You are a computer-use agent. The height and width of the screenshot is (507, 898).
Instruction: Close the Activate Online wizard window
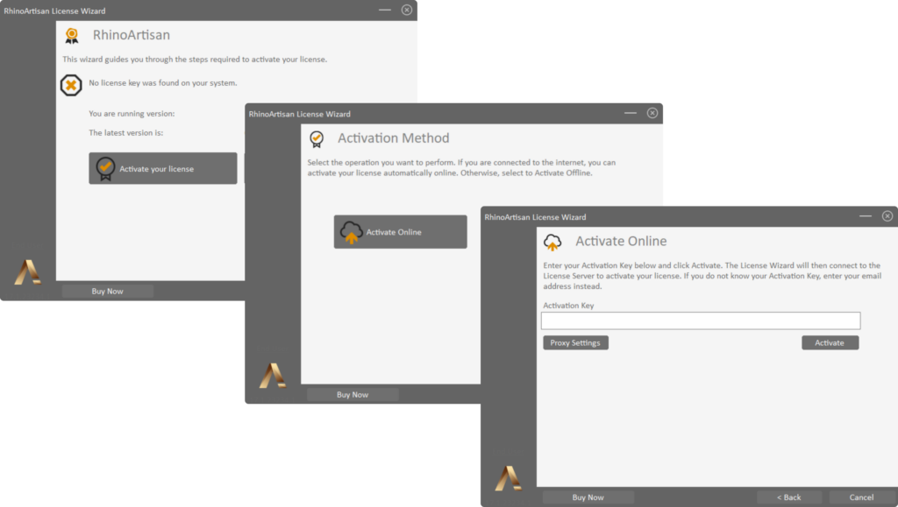(x=887, y=216)
